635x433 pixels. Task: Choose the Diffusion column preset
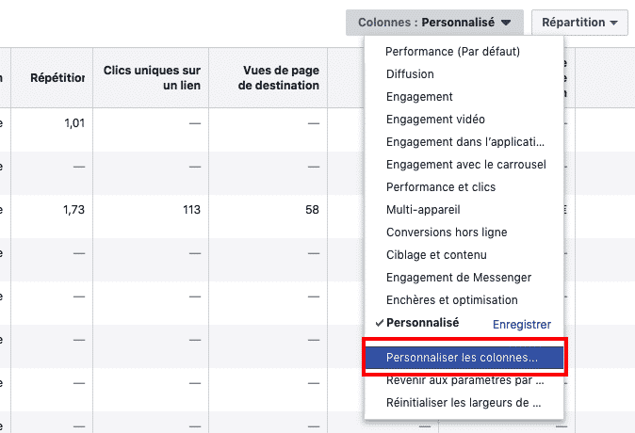(410, 74)
